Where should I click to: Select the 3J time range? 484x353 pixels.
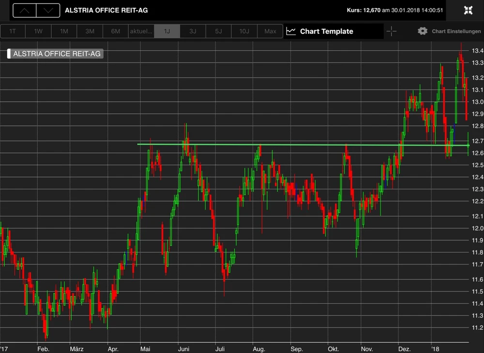[x=193, y=31]
